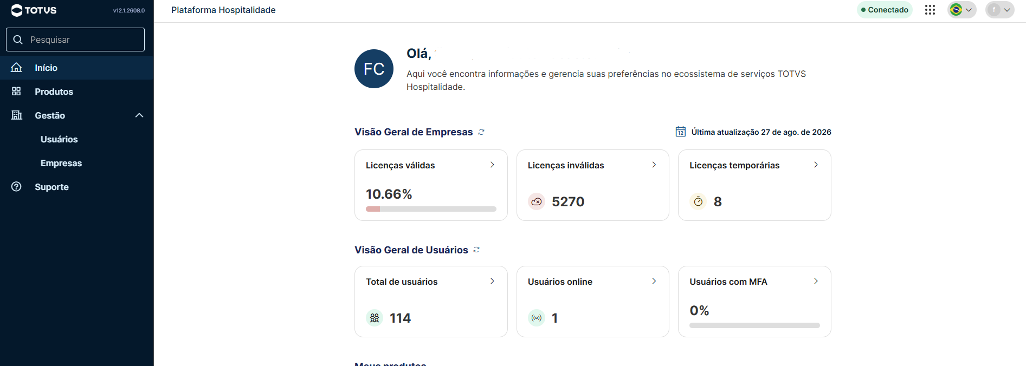The height and width of the screenshot is (366, 1026).
Task: Open the user profile dropdown
Action: (1000, 10)
